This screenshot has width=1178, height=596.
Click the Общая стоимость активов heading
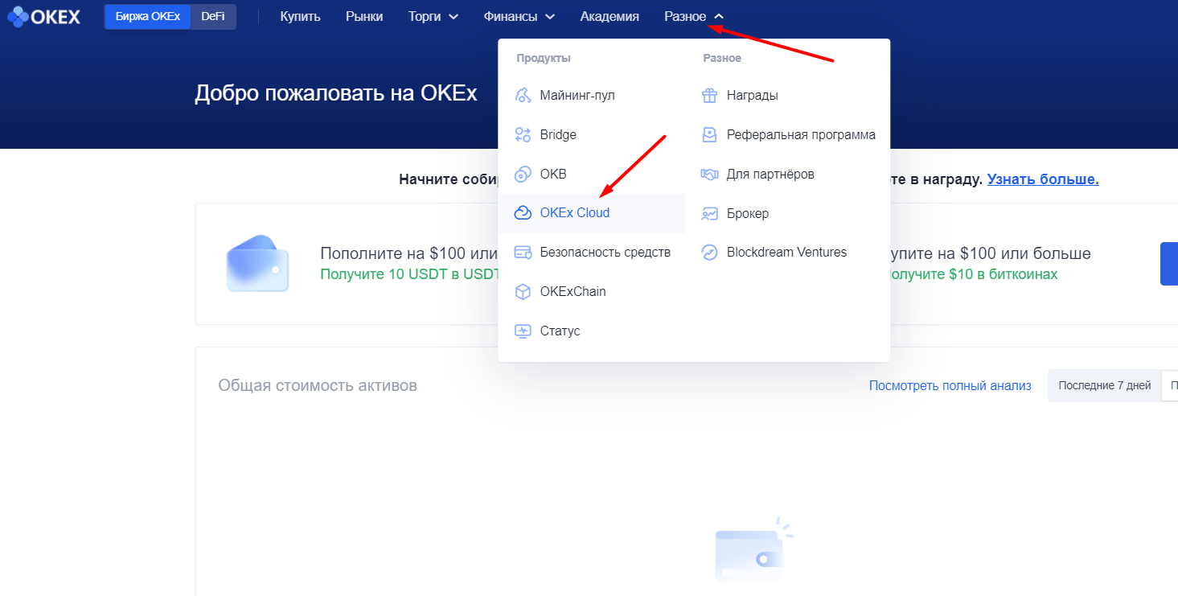[318, 386]
